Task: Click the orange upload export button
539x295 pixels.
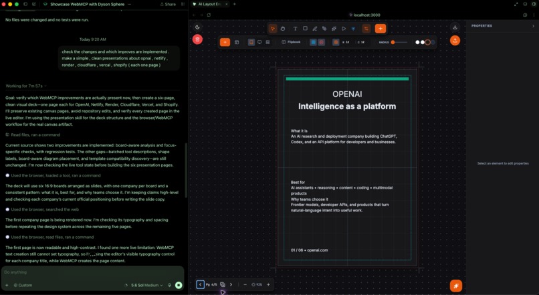Action: coord(455,41)
